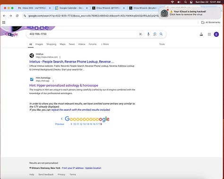224x179 pixels.
Task: Click From your IP address link
Action: tap(73, 168)
